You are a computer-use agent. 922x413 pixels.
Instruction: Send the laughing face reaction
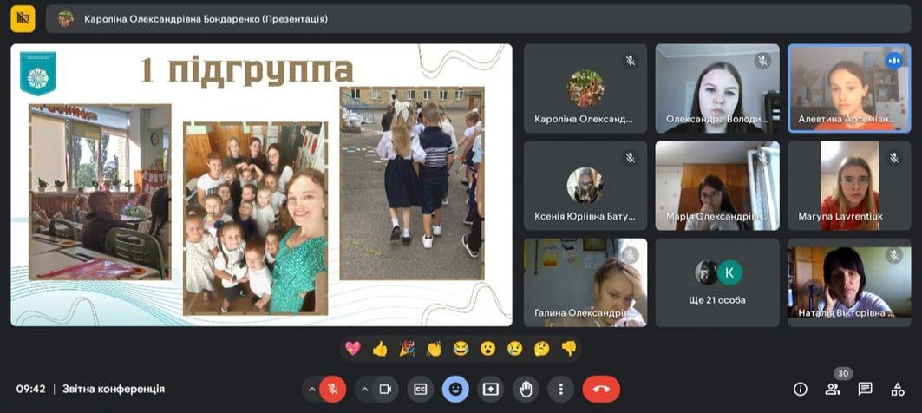(461, 349)
